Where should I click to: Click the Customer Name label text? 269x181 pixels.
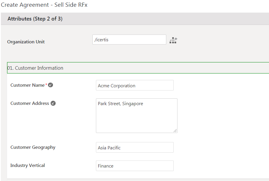(x=27, y=85)
